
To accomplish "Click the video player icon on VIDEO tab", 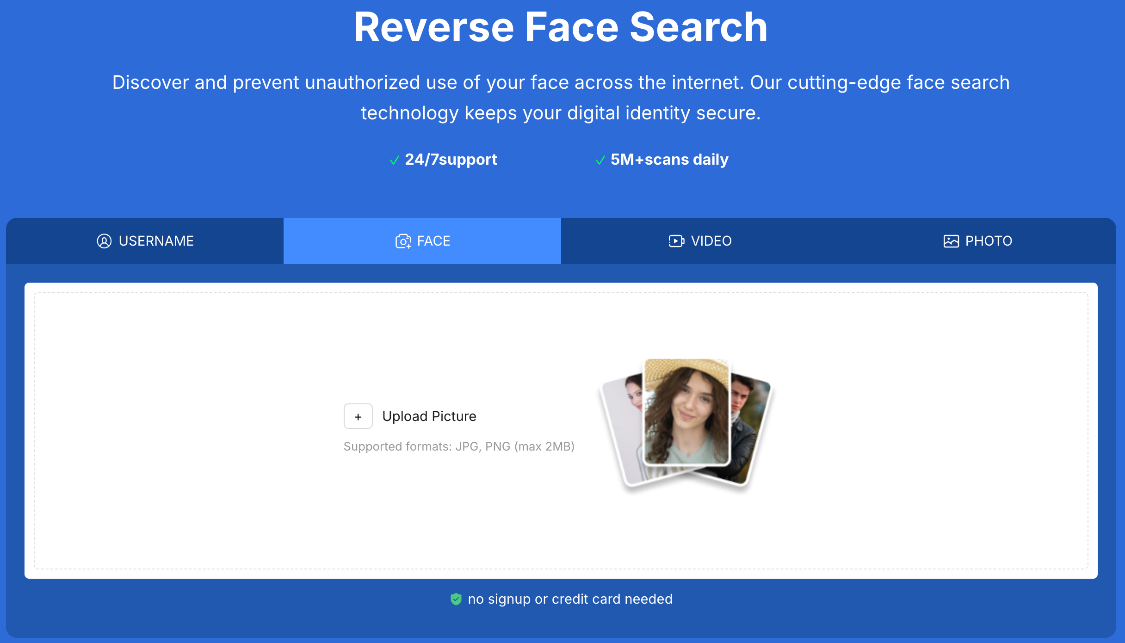I will 675,241.
